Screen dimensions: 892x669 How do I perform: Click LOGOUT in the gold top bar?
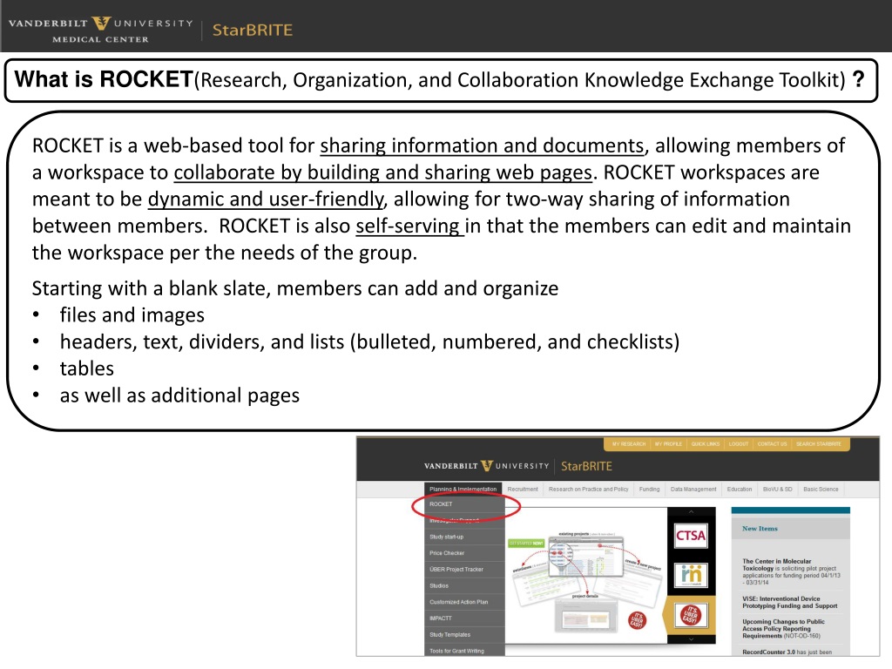tap(739, 443)
